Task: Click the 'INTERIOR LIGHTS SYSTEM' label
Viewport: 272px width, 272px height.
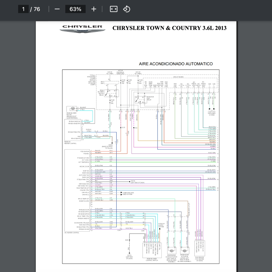Action: click(x=161, y=225)
